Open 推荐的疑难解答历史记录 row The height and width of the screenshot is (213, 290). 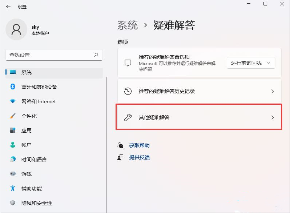[x=200, y=91]
